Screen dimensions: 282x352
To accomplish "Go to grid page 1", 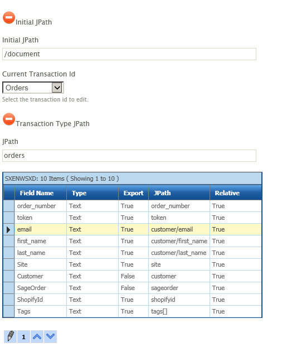I will point(23,336).
